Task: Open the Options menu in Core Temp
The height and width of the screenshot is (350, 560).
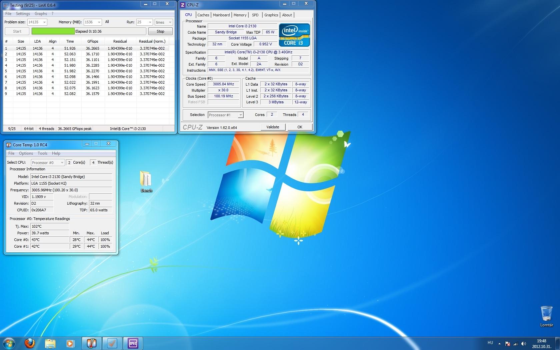Action: click(x=26, y=153)
